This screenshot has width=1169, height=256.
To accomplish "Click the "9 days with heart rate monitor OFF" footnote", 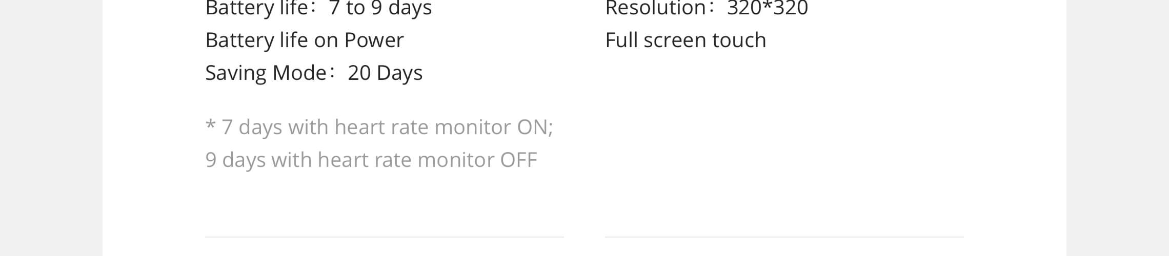I will pos(371,160).
